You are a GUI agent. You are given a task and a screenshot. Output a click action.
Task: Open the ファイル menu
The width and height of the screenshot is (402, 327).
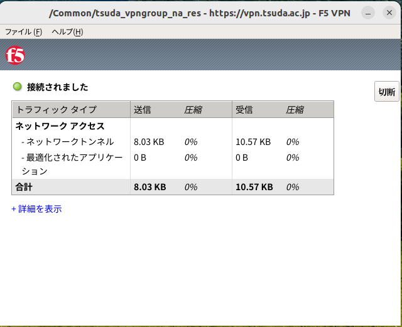[23, 32]
